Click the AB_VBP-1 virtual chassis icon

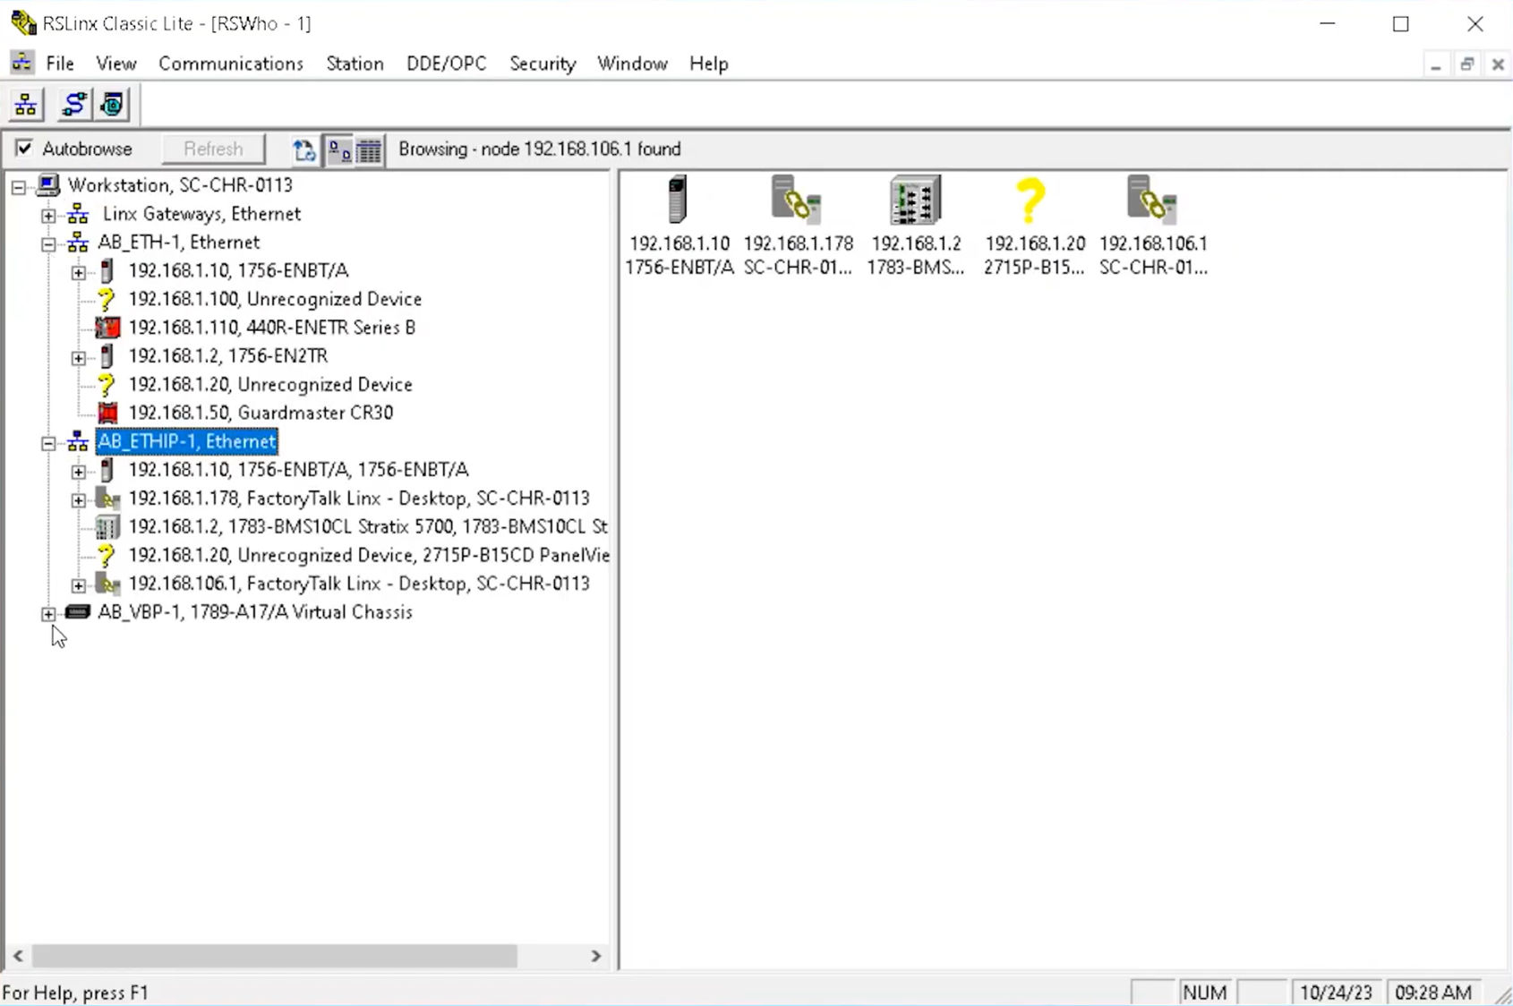(x=78, y=612)
